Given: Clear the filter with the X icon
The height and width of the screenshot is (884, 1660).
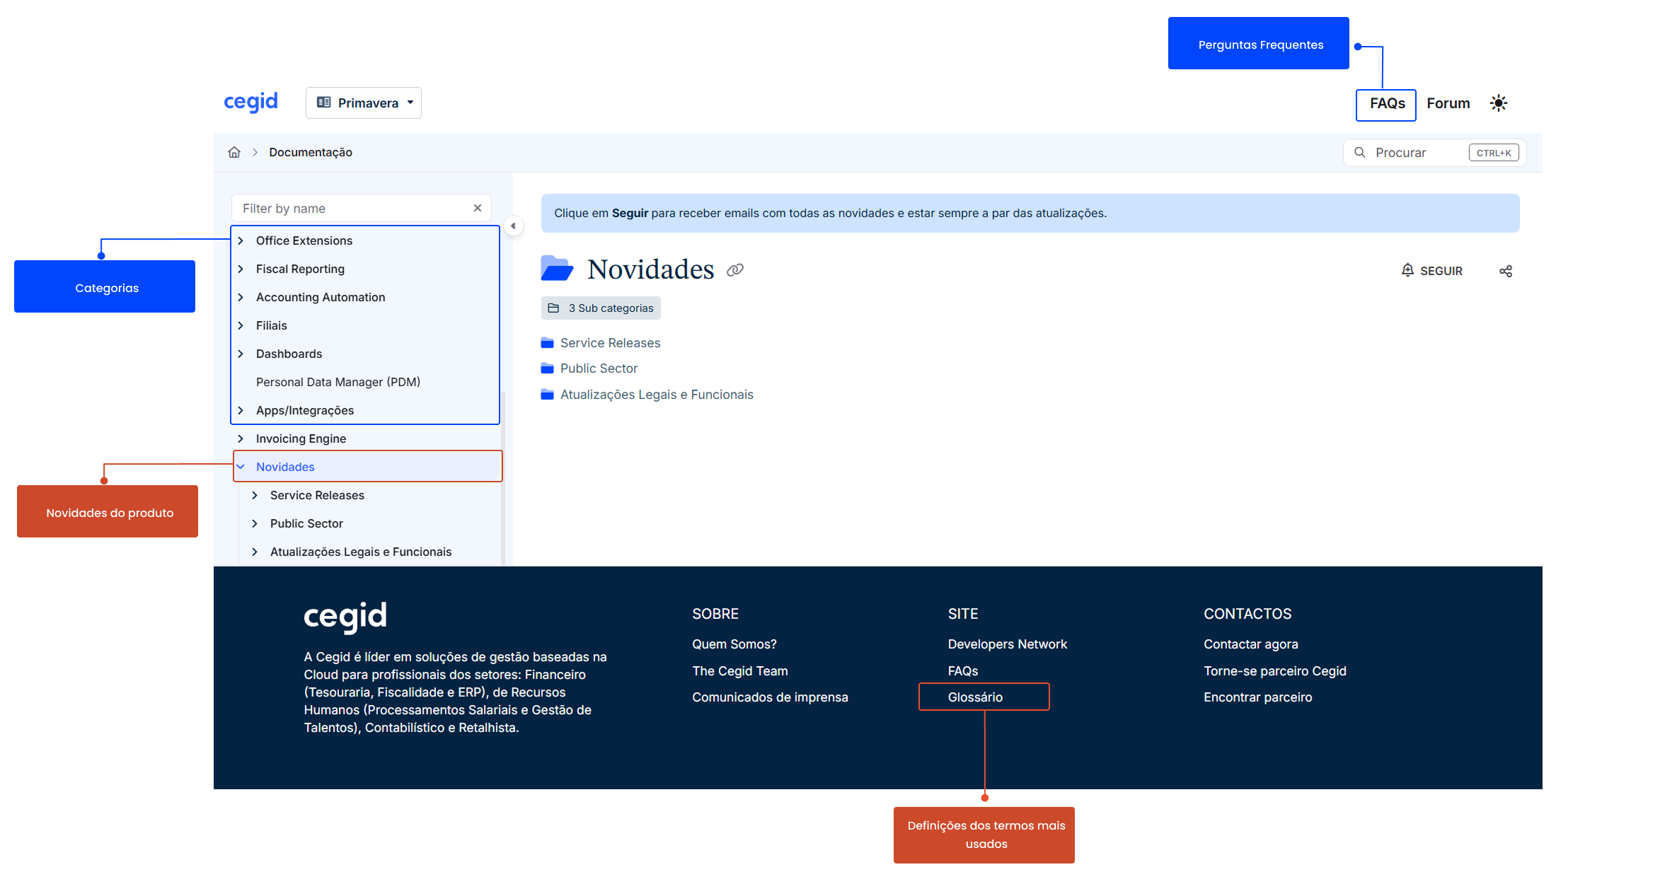Looking at the screenshot, I should (x=478, y=208).
